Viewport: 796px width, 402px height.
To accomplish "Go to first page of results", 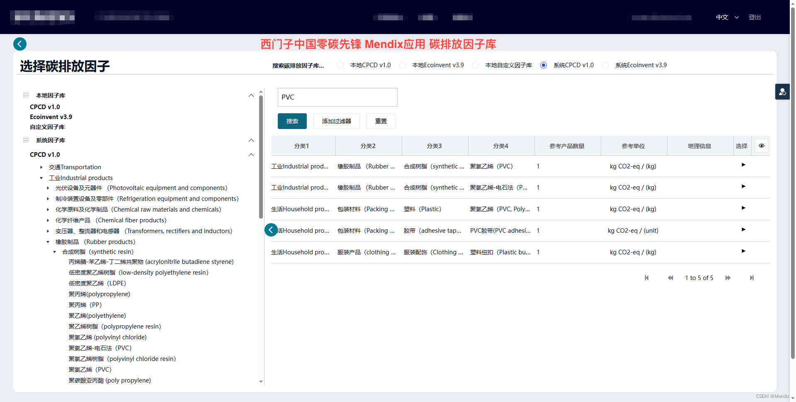I will tap(647, 278).
